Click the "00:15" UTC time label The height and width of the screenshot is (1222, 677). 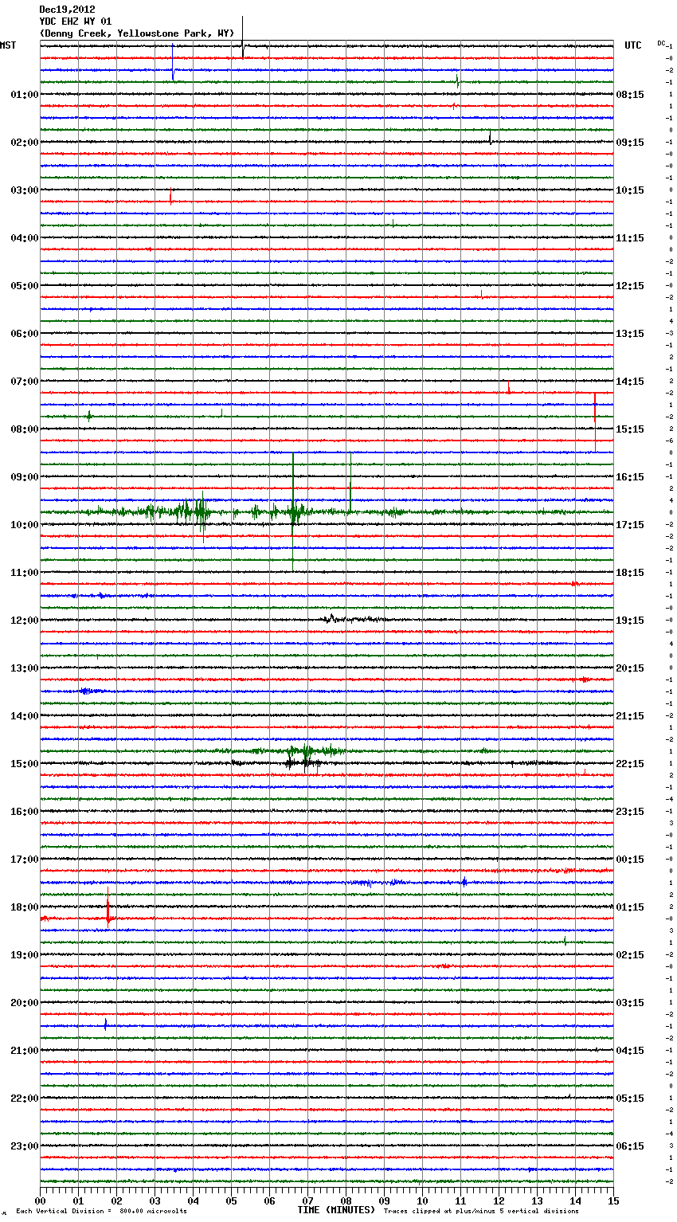(x=630, y=860)
